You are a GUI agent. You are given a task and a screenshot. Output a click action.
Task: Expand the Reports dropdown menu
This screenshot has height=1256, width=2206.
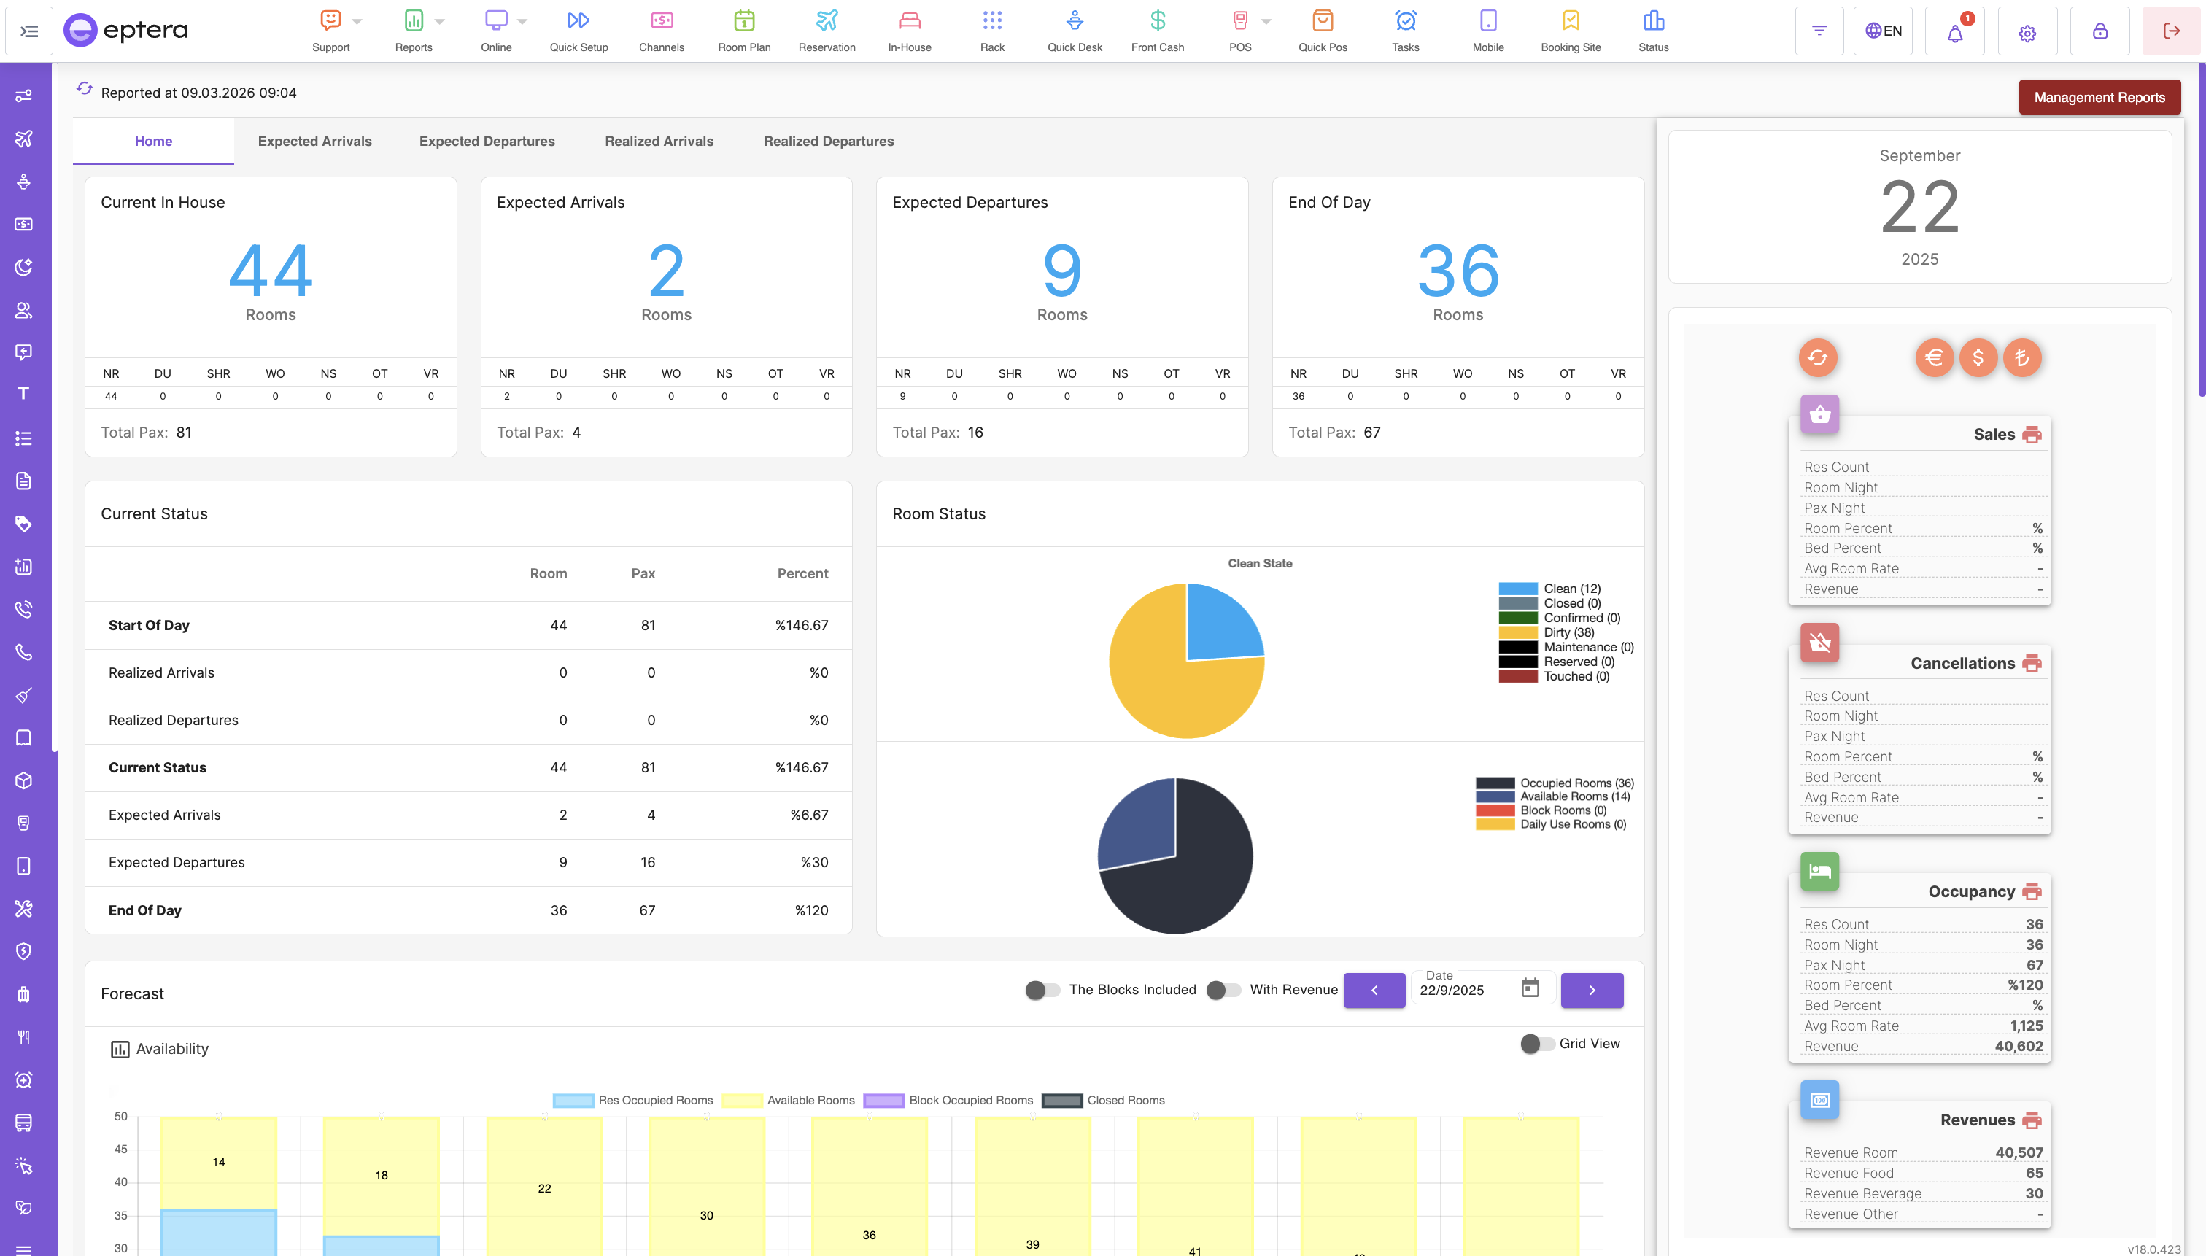point(440,22)
